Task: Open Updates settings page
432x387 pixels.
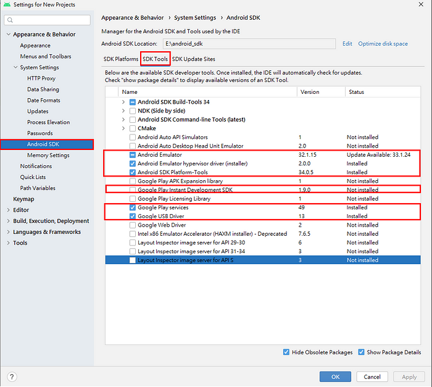Action: 38,111
